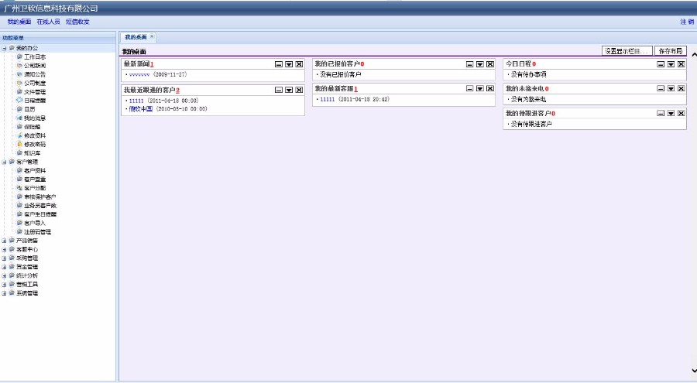This screenshot has width=697, height=383.
Task: Click the scroll up arrow at right edge
Action: click(x=694, y=55)
